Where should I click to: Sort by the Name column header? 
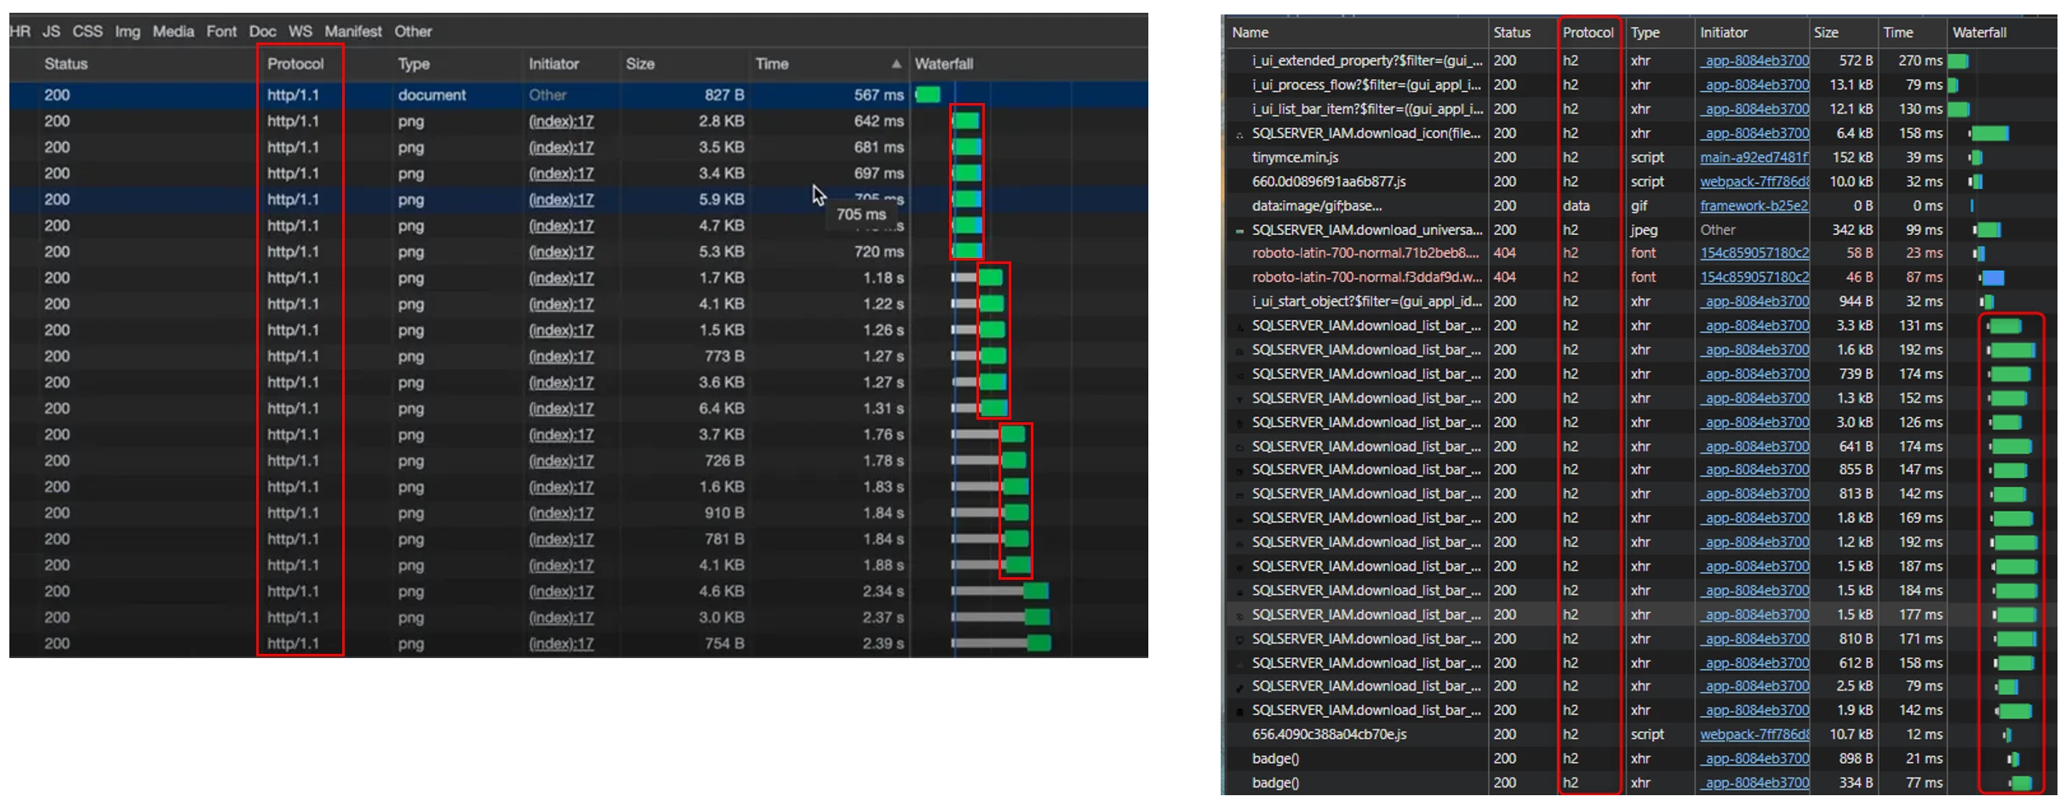coord(1250,32)
